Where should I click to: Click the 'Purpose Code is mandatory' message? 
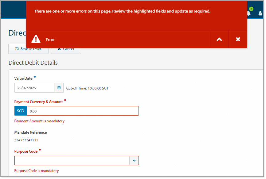pyautogui.click(x=37, y=171)
